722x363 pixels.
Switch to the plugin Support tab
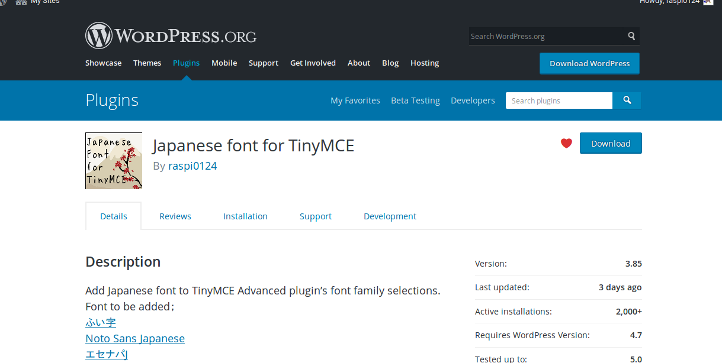tap(316, 216)
